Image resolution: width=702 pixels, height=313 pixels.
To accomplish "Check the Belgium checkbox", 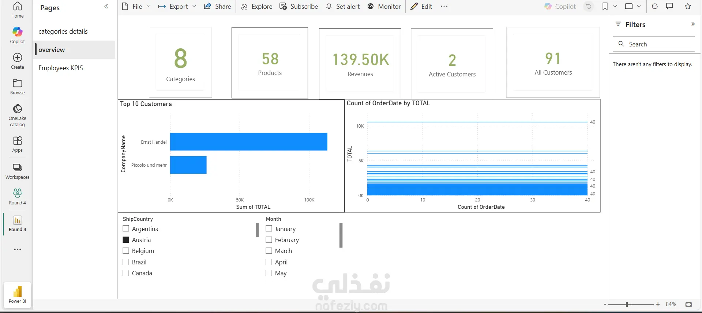I will coord(126,251).
